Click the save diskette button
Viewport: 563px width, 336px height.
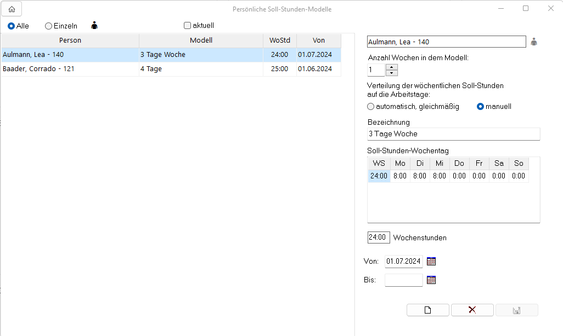516,310
